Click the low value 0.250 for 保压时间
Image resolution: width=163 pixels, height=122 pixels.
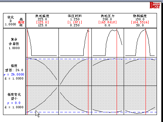click(x=75, y=25)
